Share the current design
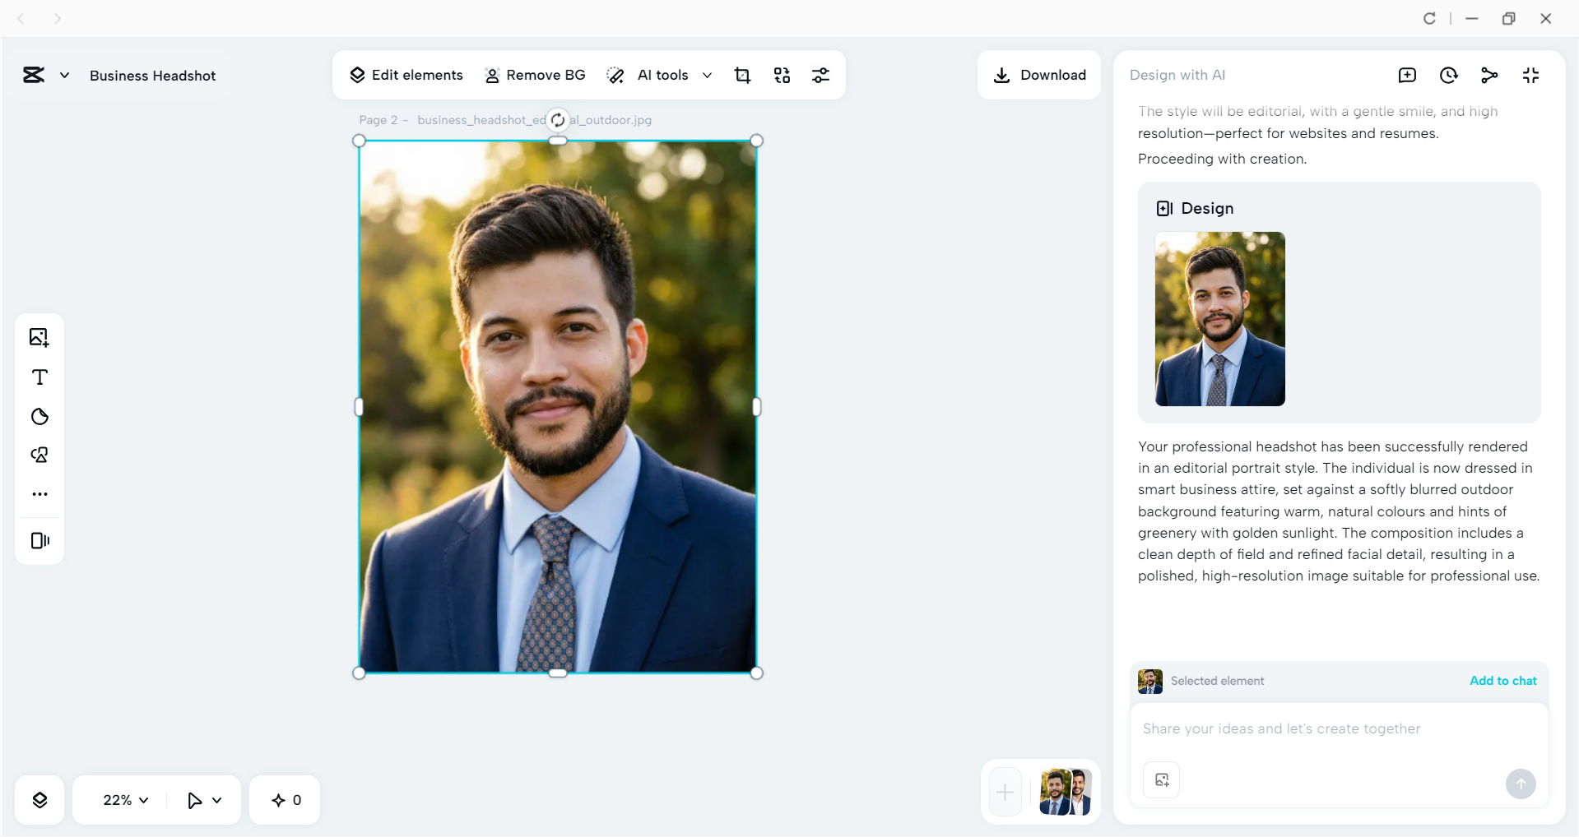Image resolution: width=1579 pixels, height=837 pixels. 1489,75
